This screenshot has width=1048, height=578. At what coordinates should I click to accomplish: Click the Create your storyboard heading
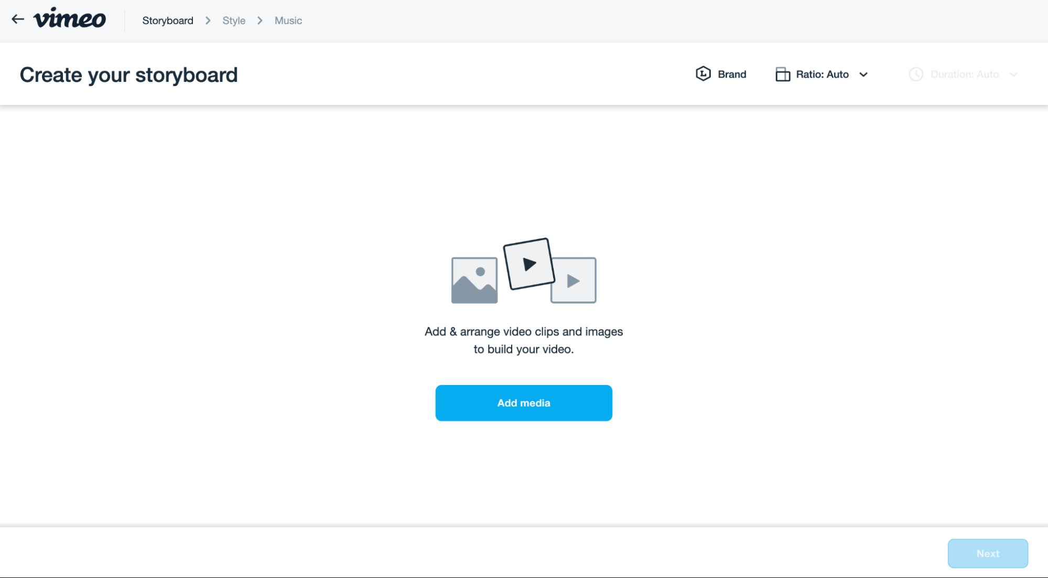pos(128,74)
